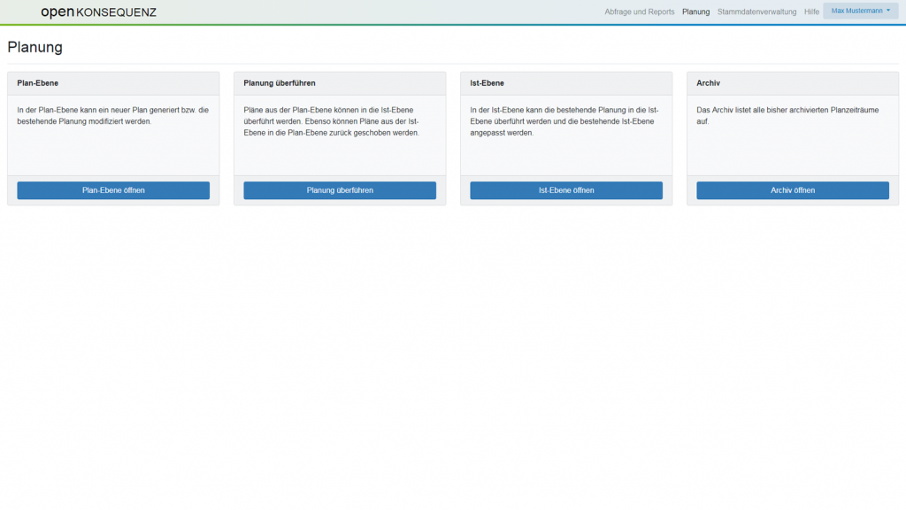Open the Hilfe page
Screen dimensions: 906x510
[x=811, y=12]
